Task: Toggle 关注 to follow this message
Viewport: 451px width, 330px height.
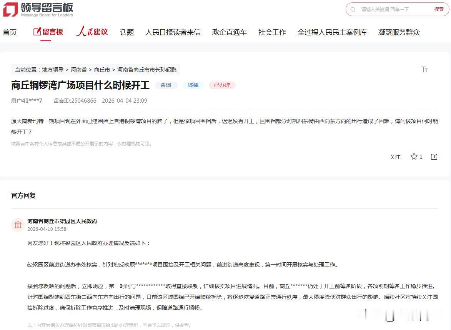Action: click(395, 157)
